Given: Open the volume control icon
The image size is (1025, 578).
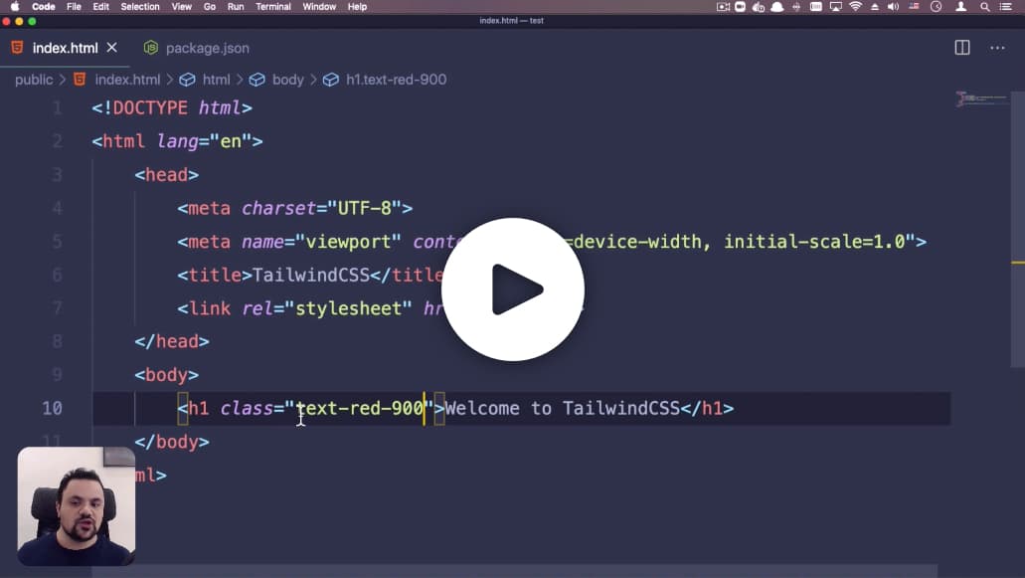Looking at the screenshot, I should point(893,7).
